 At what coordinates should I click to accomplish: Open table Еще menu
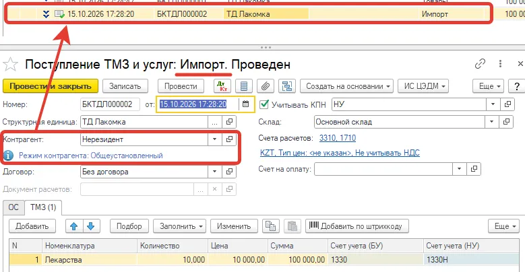503,226
